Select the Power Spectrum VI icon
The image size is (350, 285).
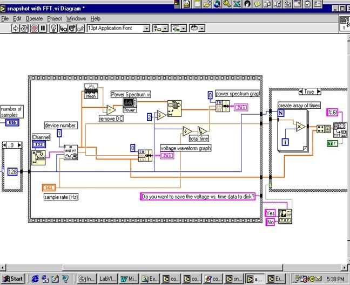(x=130, y=103)
